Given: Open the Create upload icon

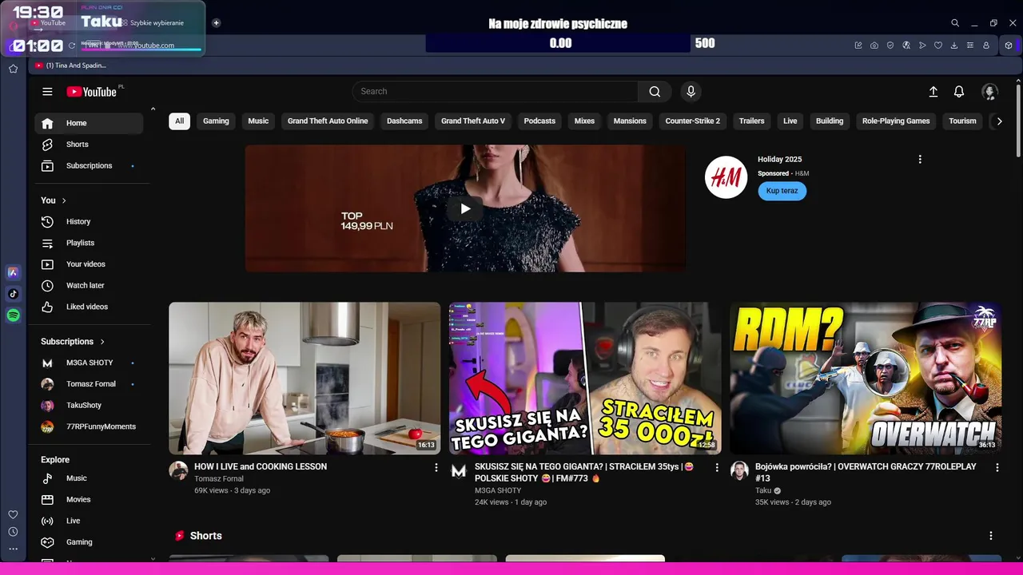Looking at the screenshot, I should 933,92.
